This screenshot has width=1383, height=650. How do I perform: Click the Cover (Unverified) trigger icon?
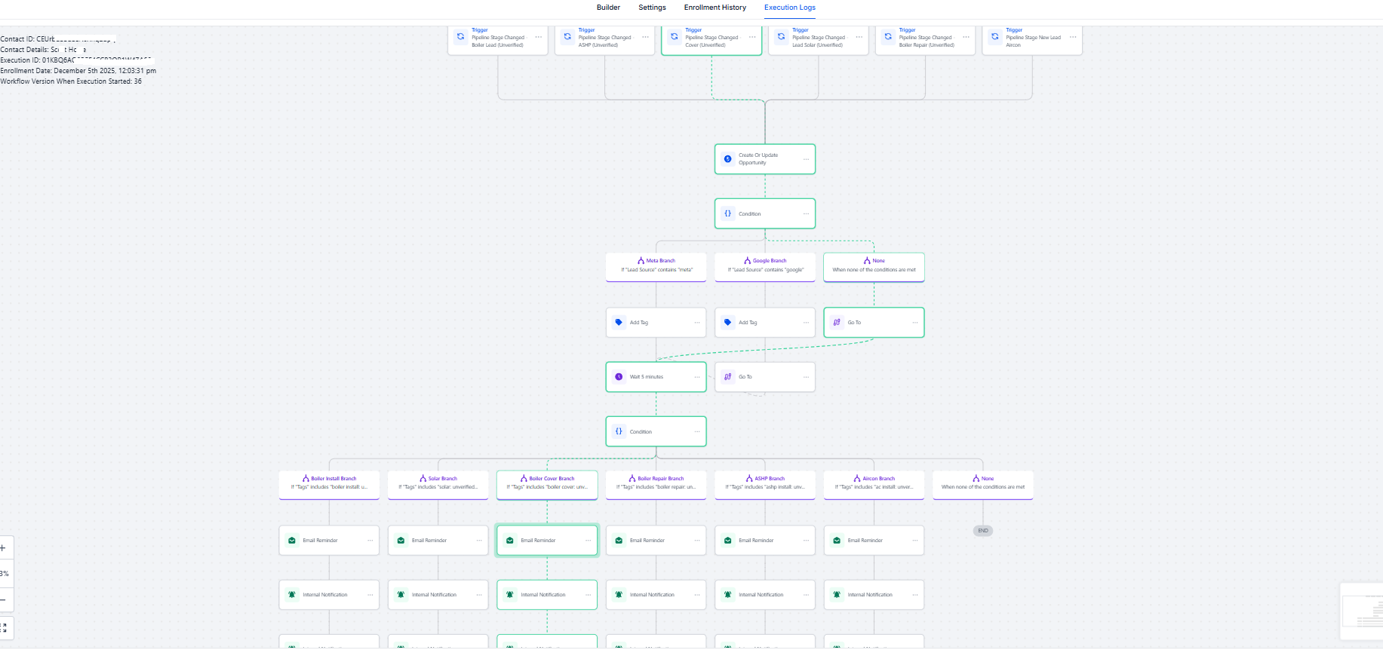(x=675, y=37)
